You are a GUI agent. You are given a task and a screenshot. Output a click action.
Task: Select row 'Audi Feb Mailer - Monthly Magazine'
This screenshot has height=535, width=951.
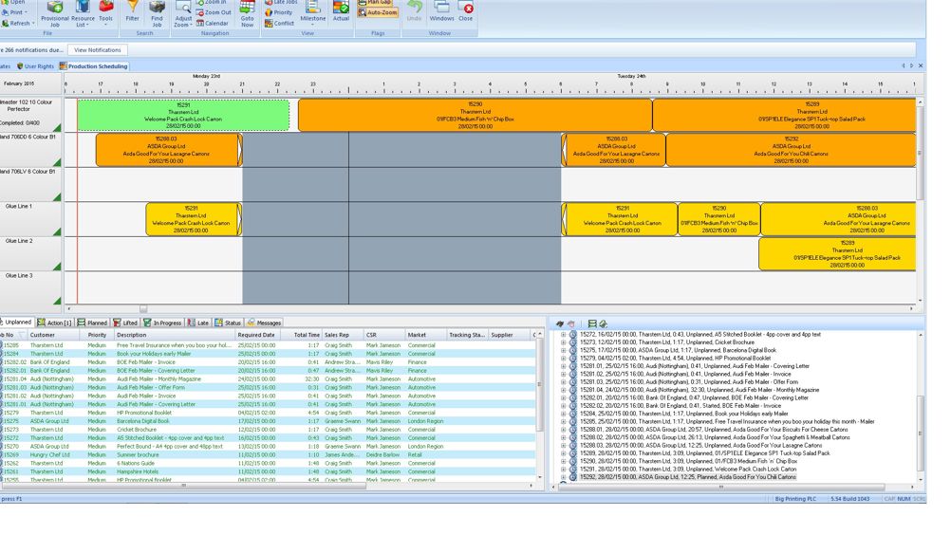[268, 378]
